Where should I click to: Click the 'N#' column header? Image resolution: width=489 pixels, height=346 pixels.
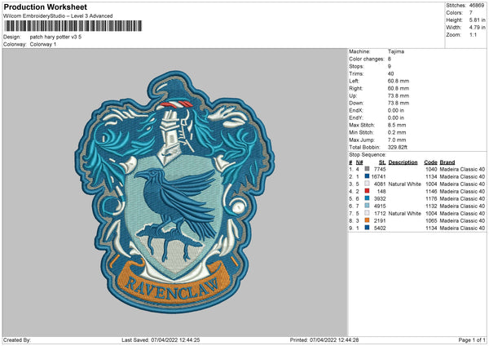point(359,162)
